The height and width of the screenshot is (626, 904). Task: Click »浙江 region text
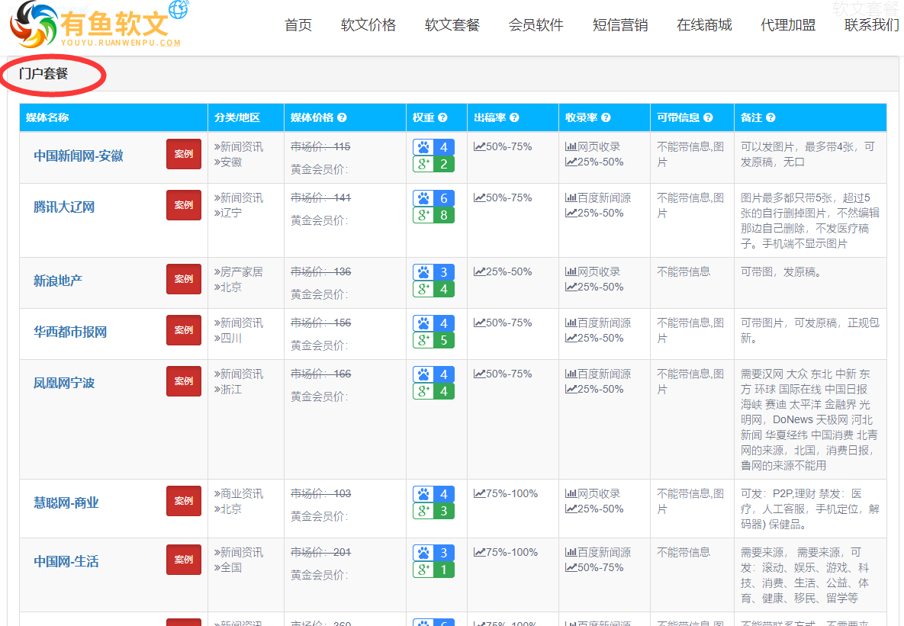228,390
